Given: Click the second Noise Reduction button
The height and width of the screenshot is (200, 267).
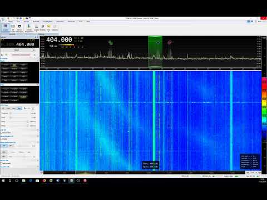Looking at the screenshot, I should click(11, 146).
